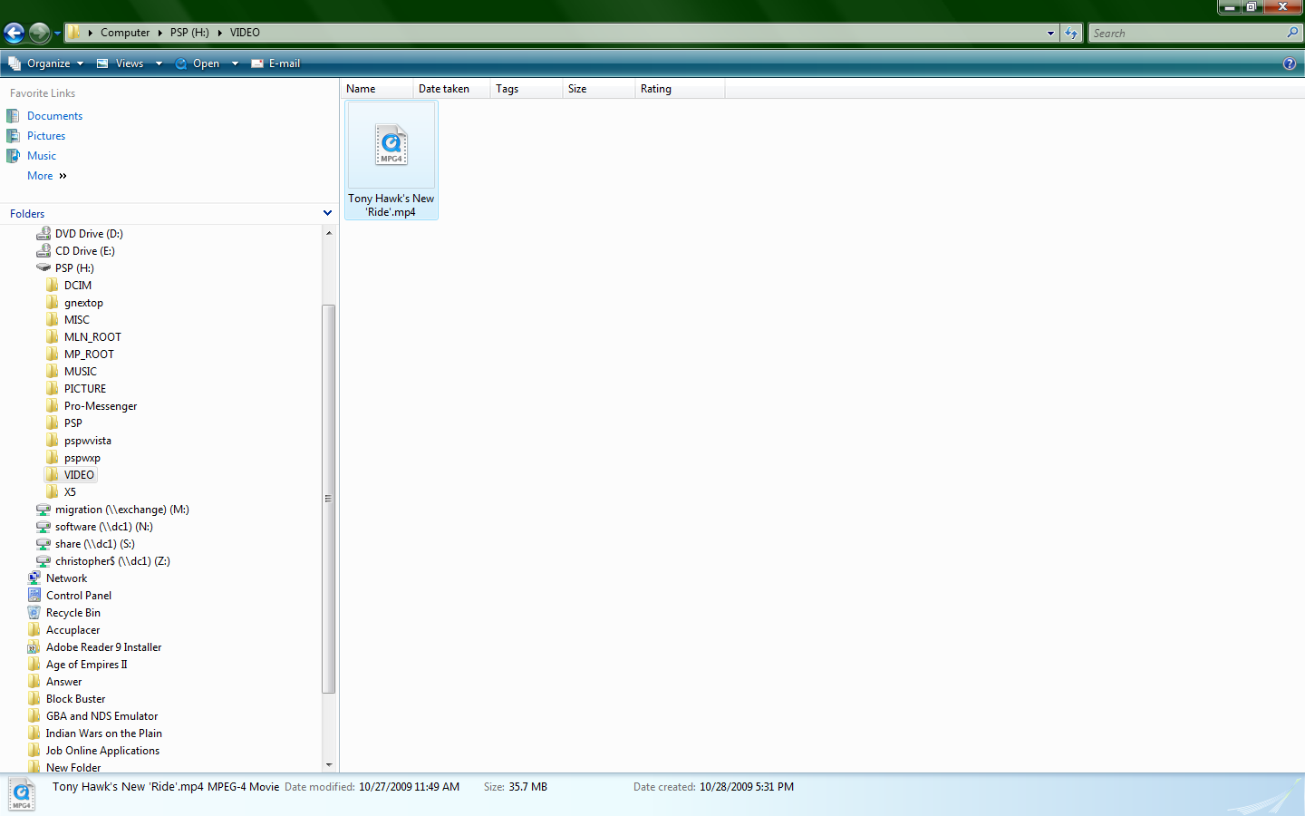Select the pspwxp folder icon
This screenshot has width=1305, height=816.
[53, 458]
